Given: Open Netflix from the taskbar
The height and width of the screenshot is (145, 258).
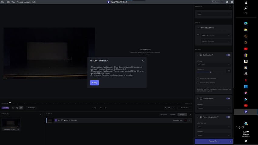Looking at the screenshot, I should click(246, 80).
